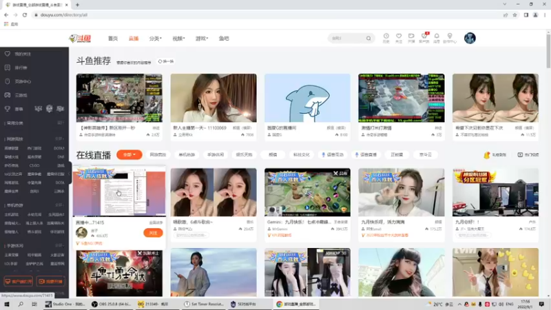Open the ranking bookmark icon in sidebar
Viewport: 551px width, 310px height.
8,68
